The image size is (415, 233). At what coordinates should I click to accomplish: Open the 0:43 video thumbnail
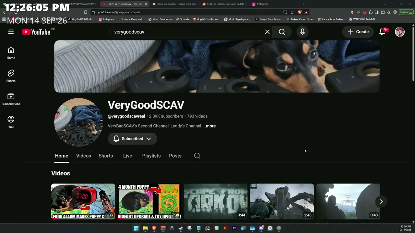point(348,201)
